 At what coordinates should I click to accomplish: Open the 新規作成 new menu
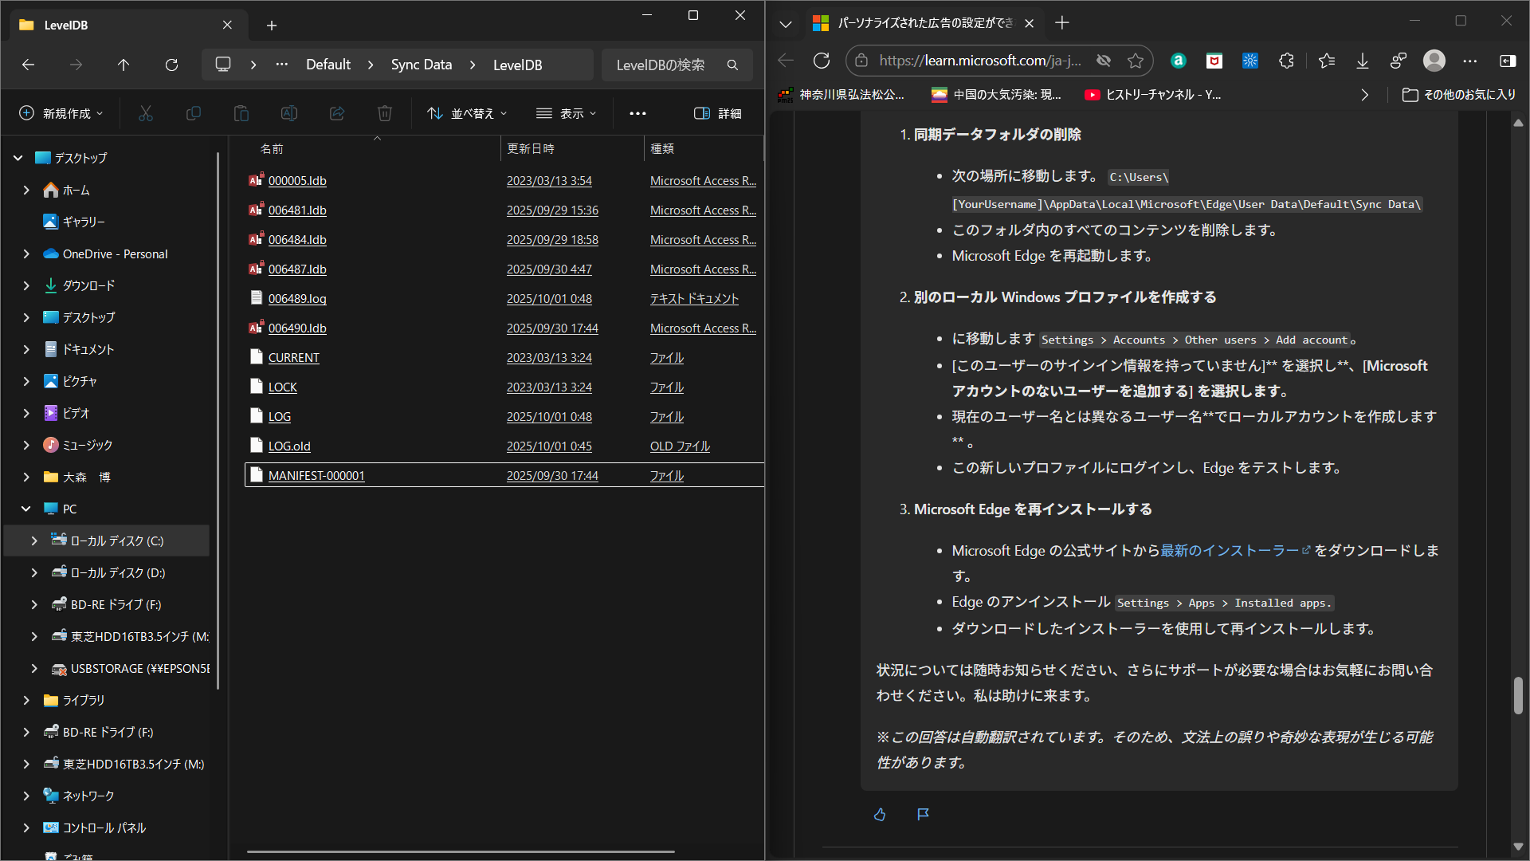[x=61, y=113]
